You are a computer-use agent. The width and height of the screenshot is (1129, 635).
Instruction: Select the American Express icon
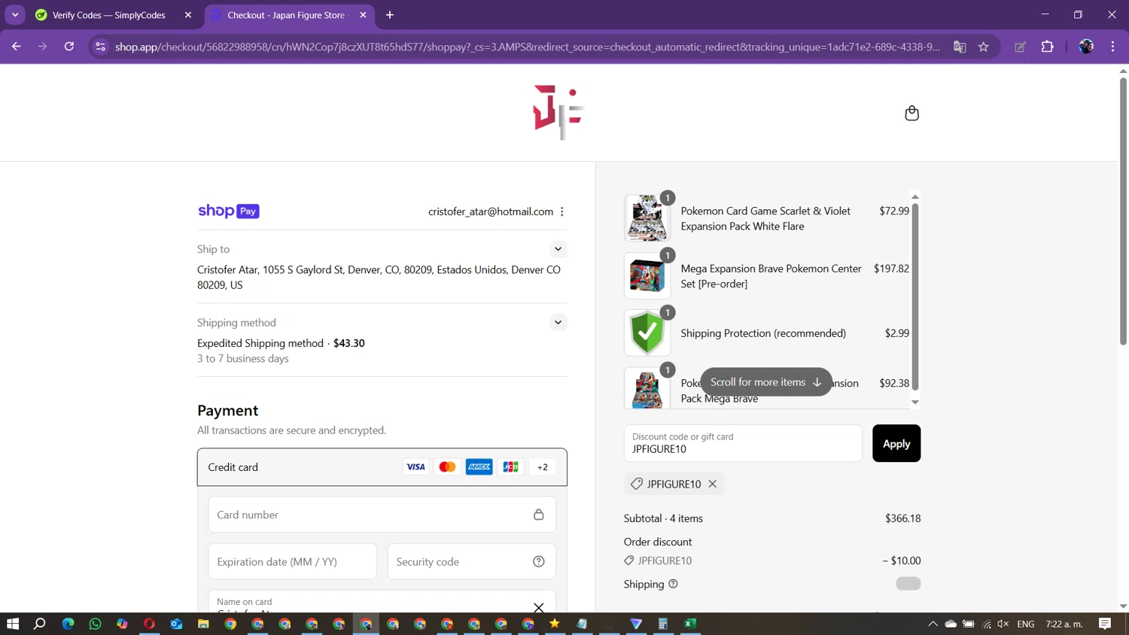pos(479,467)
